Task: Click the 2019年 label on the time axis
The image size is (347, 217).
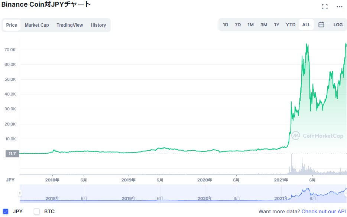Action: point(128,180)
